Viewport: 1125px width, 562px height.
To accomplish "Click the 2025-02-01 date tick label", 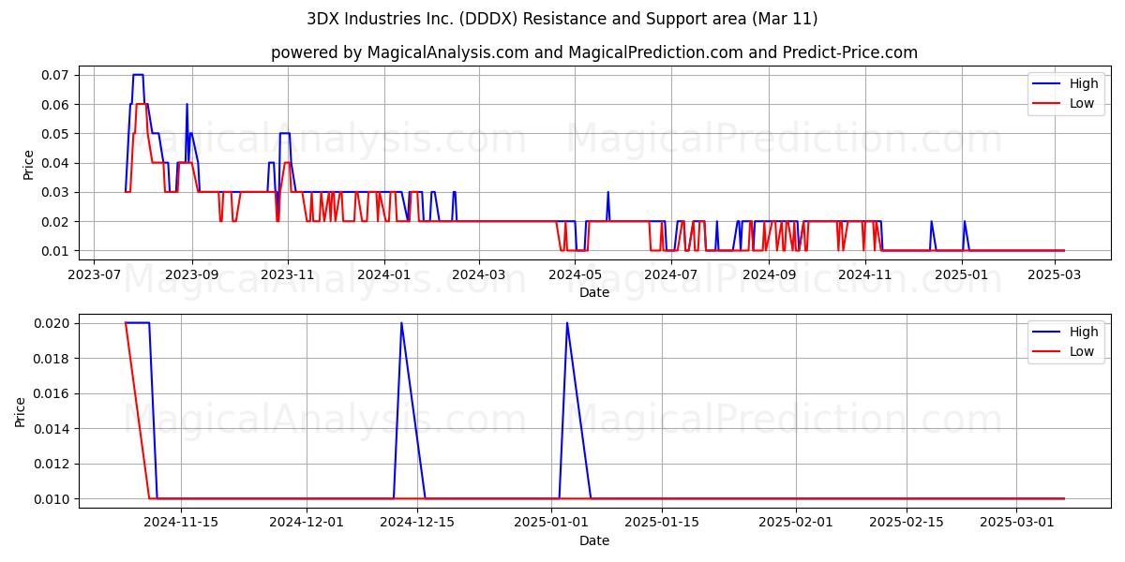I will coord(796,523).
